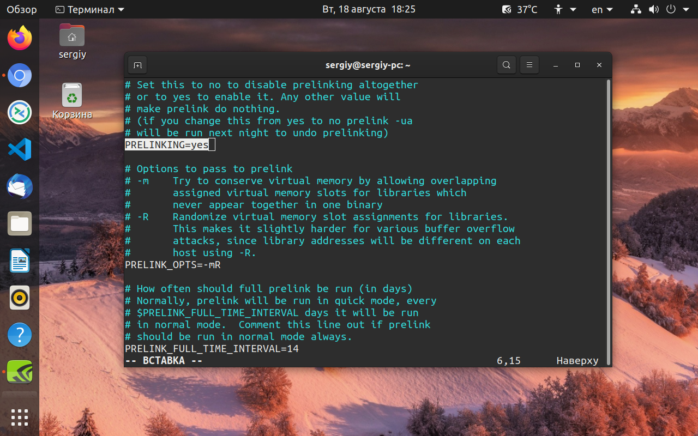Launch Thunderbird mail from dock
The width and height of the screenshot is (698, 436).
tap(20, 186)
